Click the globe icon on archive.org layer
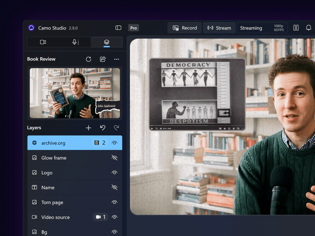Viewport: 315px width, 236px height. [x=35, y=143]
